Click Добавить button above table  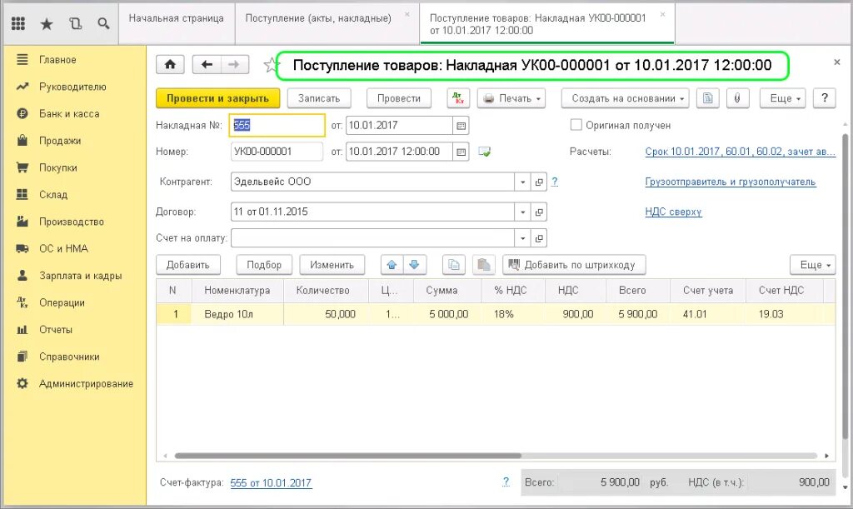[x=188, y=265]
